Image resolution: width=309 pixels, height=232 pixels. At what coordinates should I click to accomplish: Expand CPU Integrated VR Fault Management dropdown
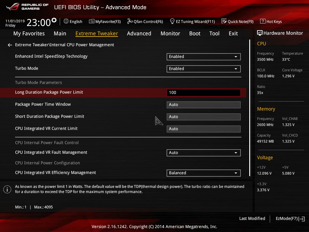pos(204,153)
